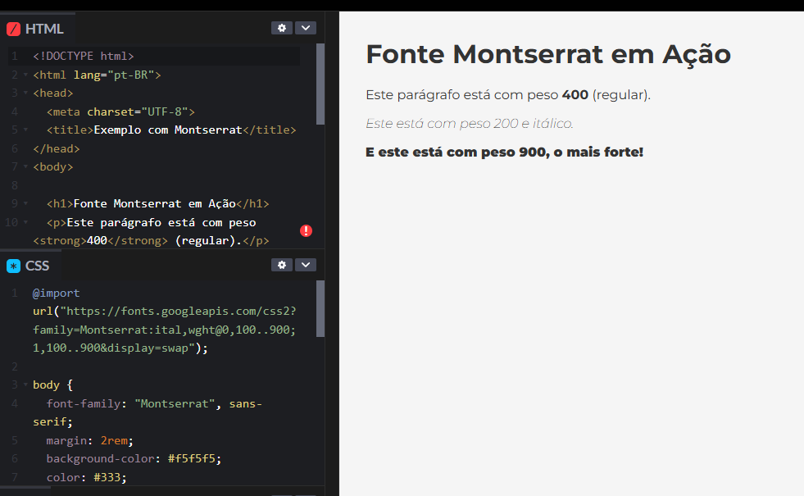This screenshot has height=496, width=804.
Task: Click "Exemplo com Montserrat" title text in code
Action: pyautogui.click(x=168, y=130)
